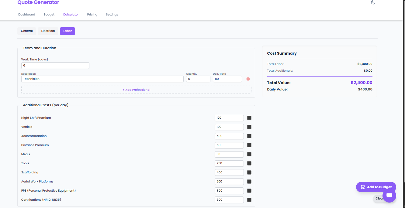Click the purple Total Value $2,400.00
This screenshot has width=405, height=208.
(x=362, y=83)
